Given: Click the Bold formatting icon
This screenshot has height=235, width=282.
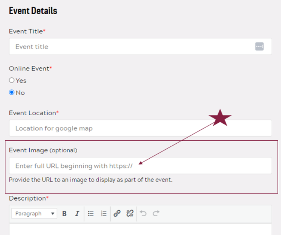Looking at the screenshot, I should pyautogui.click(x=64, y=213).
